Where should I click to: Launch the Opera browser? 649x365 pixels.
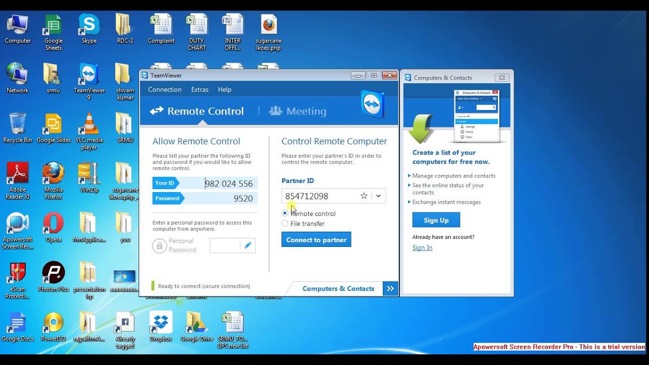53,228
